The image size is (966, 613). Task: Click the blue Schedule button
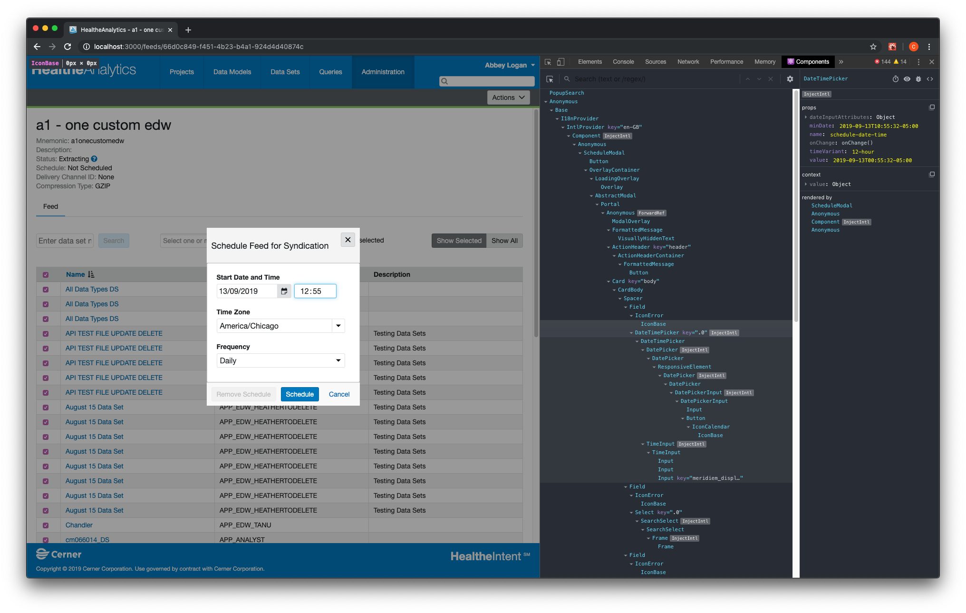click(299, 394)
